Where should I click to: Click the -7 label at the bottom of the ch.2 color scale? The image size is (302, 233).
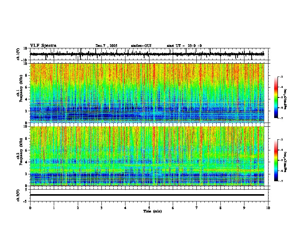click(x=281, y=181)
